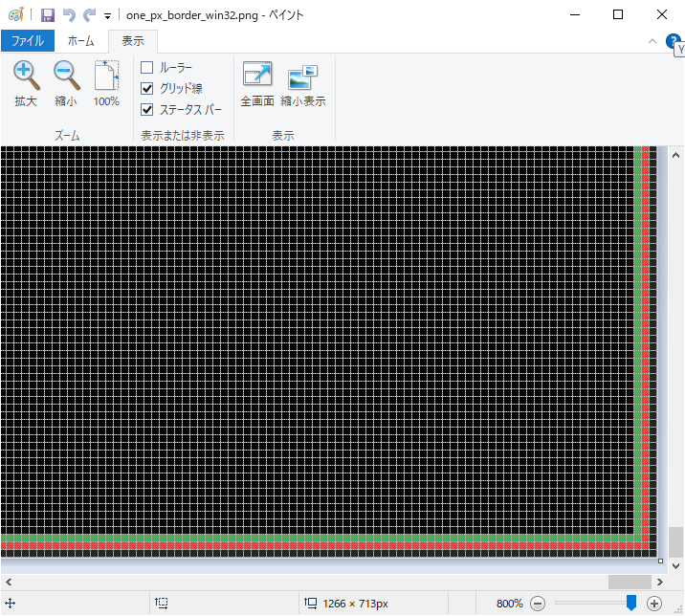Expand the Customize Quick Access Toolbar dropdown

(107, 16)
